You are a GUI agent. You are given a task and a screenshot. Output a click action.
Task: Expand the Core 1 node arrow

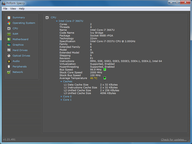pos(61,100)
